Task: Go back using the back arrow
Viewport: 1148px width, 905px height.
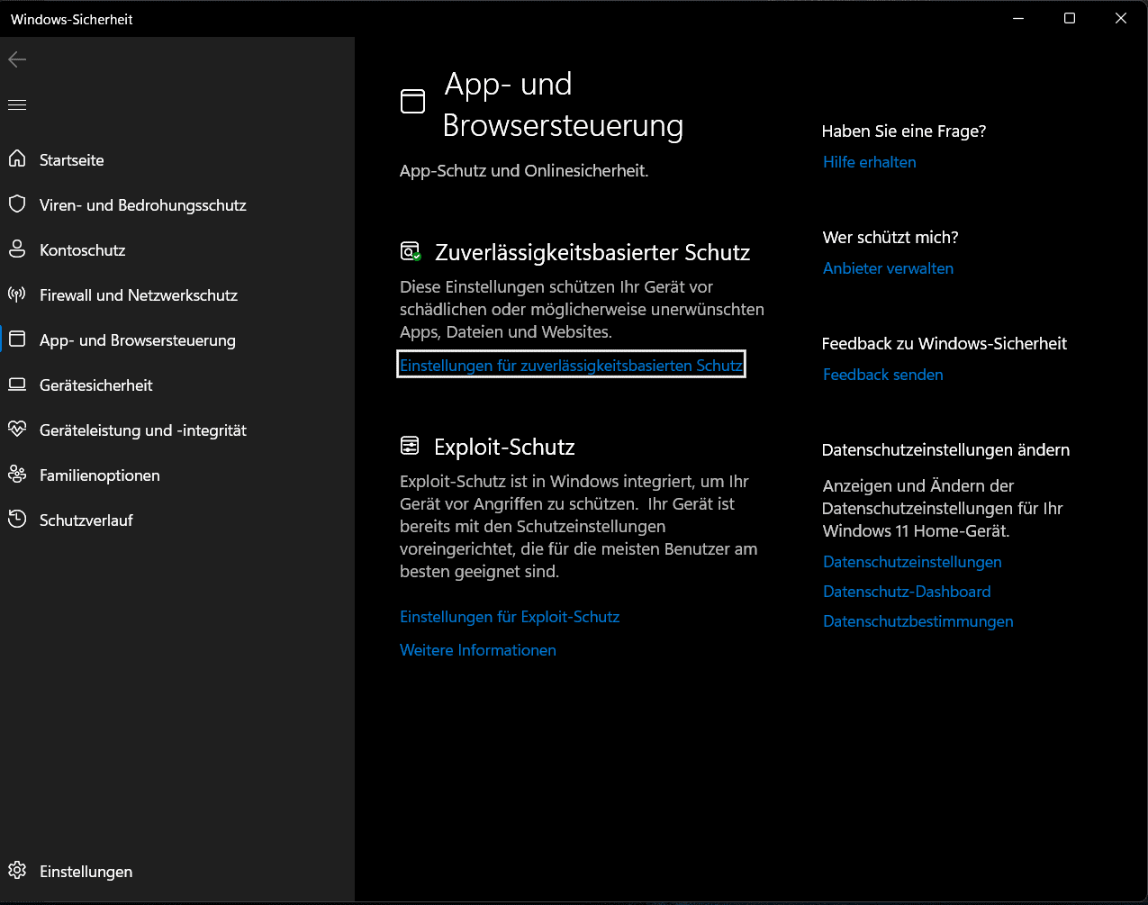Action: coord(17,59)
